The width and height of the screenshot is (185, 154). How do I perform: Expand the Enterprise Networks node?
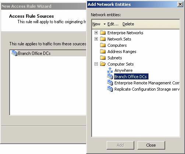click(96, 33)
